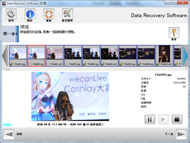The image size is (190, 143).
Task: Preview the File001.nef thumbnail
Action: [x=55, y=54]
